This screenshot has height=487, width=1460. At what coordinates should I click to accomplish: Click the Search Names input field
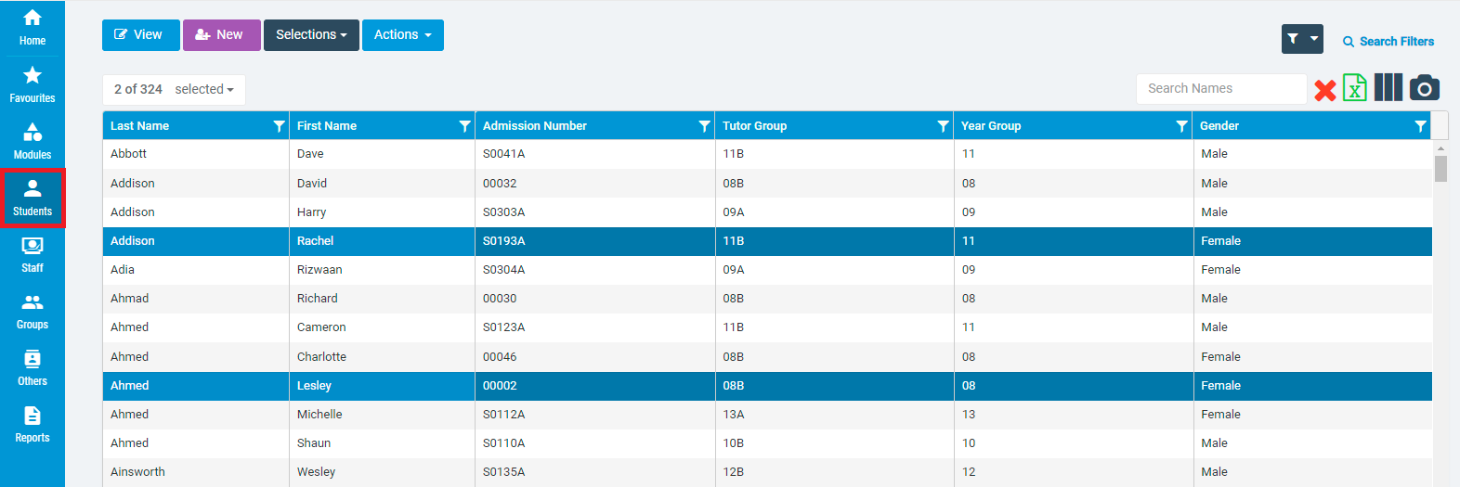click(x=1220, y=89)
